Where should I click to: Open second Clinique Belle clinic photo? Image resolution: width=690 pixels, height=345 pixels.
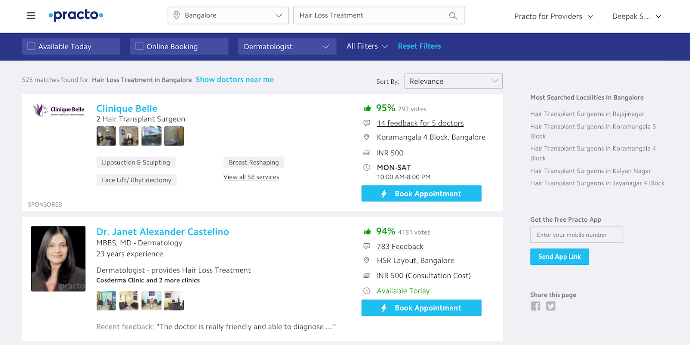(129, 136)
